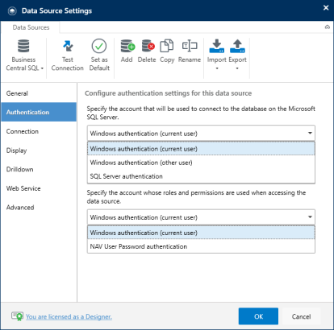334x330 pixels.
Task: Click the Test Connection icon
Action: (68, 46)
